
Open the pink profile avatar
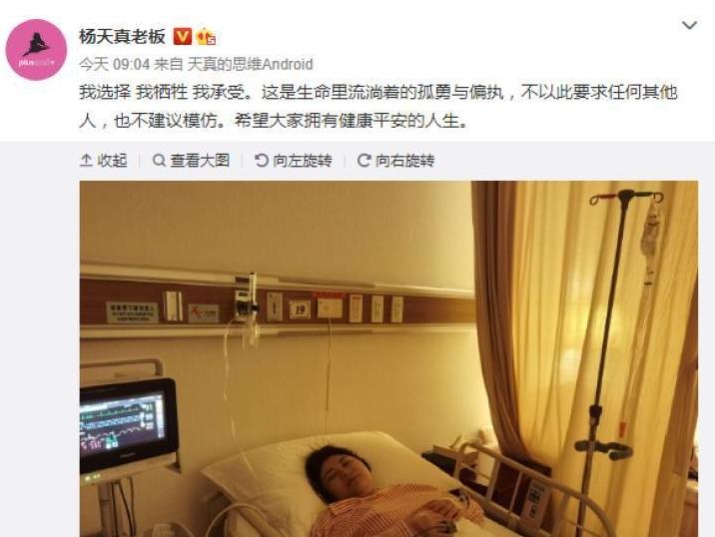36,50
